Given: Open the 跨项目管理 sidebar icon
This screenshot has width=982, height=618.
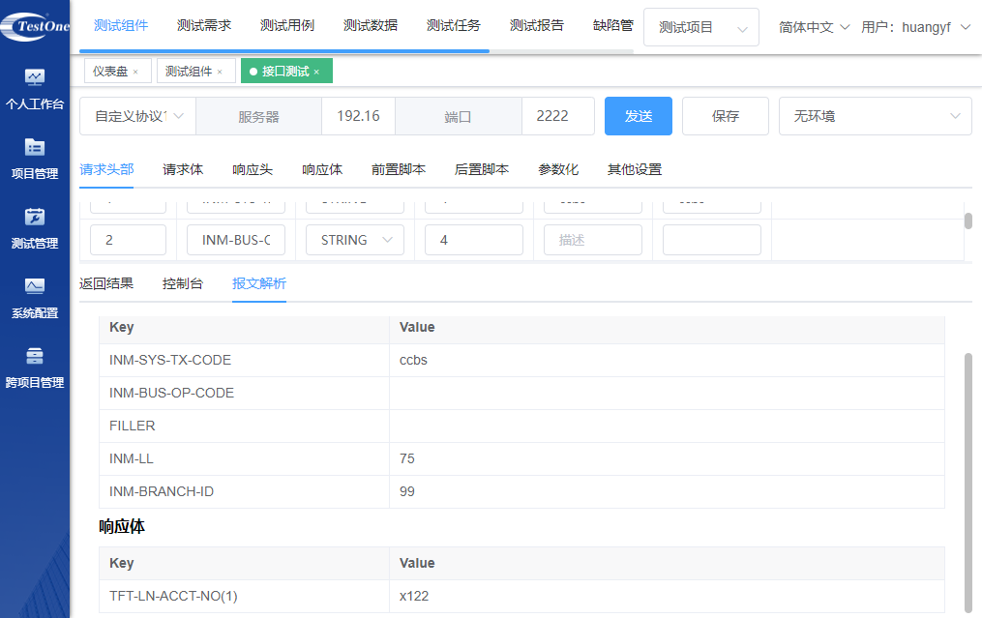Looking at the screenshot, I should pos(35,356).
